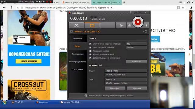Image resolution: width=195 pixels, height=109 pixels.
Task: Click the page-info icon beside thelastgame.ru
Action: [x=22, y=8]
